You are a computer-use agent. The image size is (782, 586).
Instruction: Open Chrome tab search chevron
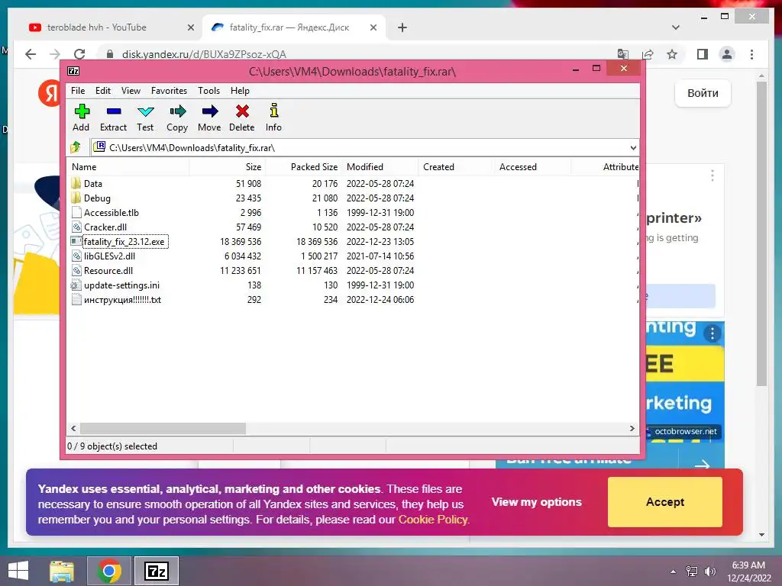pos(676,27)
